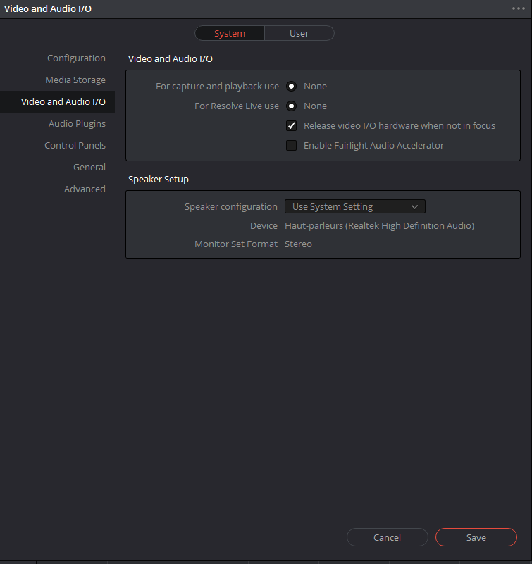This screenshot has width=532, height=564.
Task: Select None for Resolve Live use
Action: 291,106
